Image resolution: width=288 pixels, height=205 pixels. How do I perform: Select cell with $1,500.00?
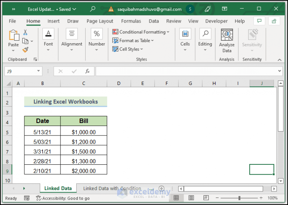point(84,150)
